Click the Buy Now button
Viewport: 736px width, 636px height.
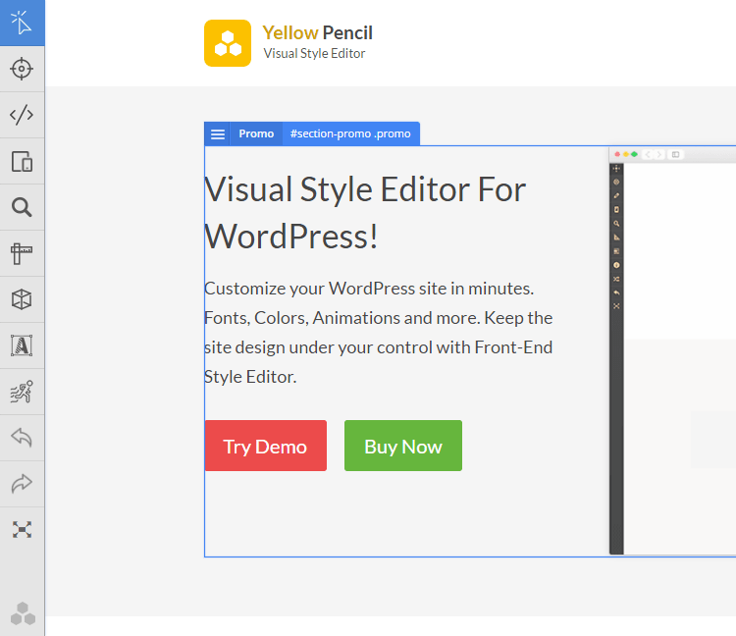point(403,446)
